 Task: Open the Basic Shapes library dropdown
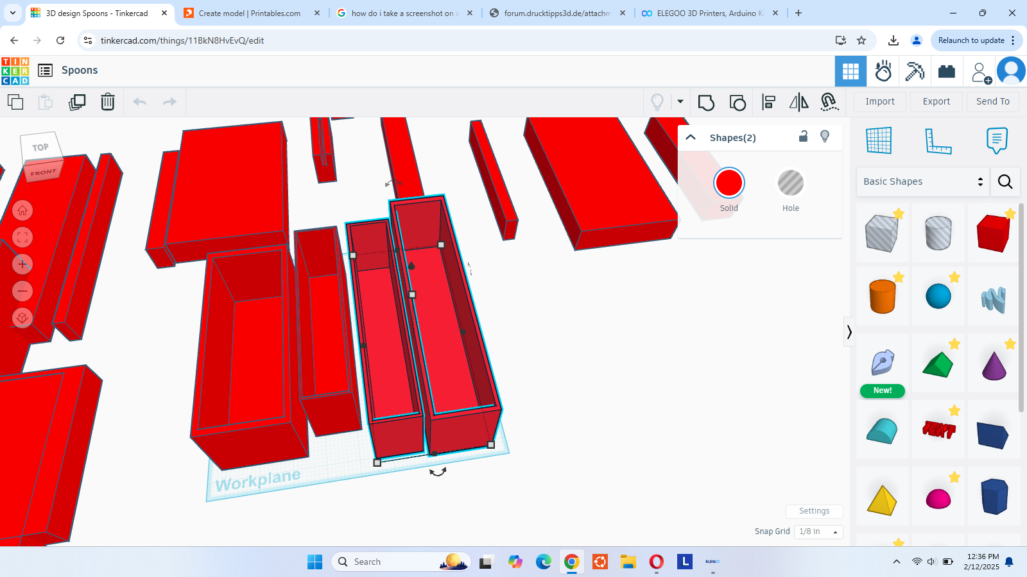pos(922,181)
